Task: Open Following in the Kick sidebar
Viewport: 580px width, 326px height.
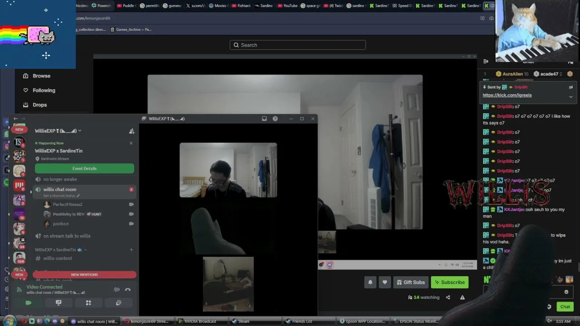Action: pos(39,91)
